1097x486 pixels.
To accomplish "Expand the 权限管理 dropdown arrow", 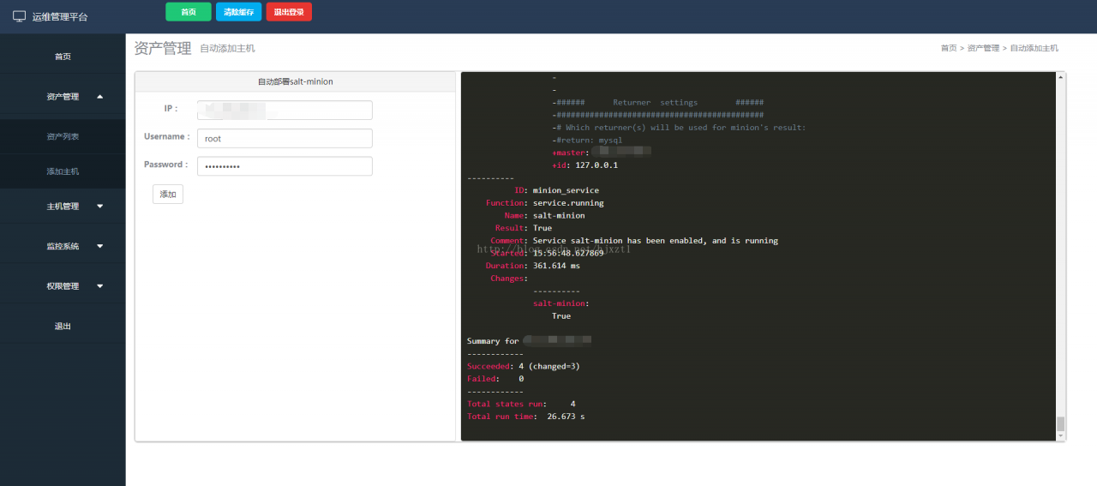I will point(100,286).
